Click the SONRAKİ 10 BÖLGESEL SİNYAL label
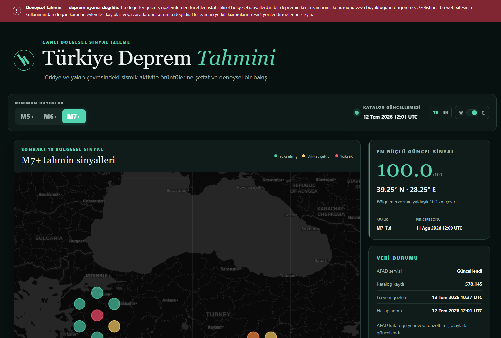This screenshot has width=501, height=338. [x=62, y=149]
